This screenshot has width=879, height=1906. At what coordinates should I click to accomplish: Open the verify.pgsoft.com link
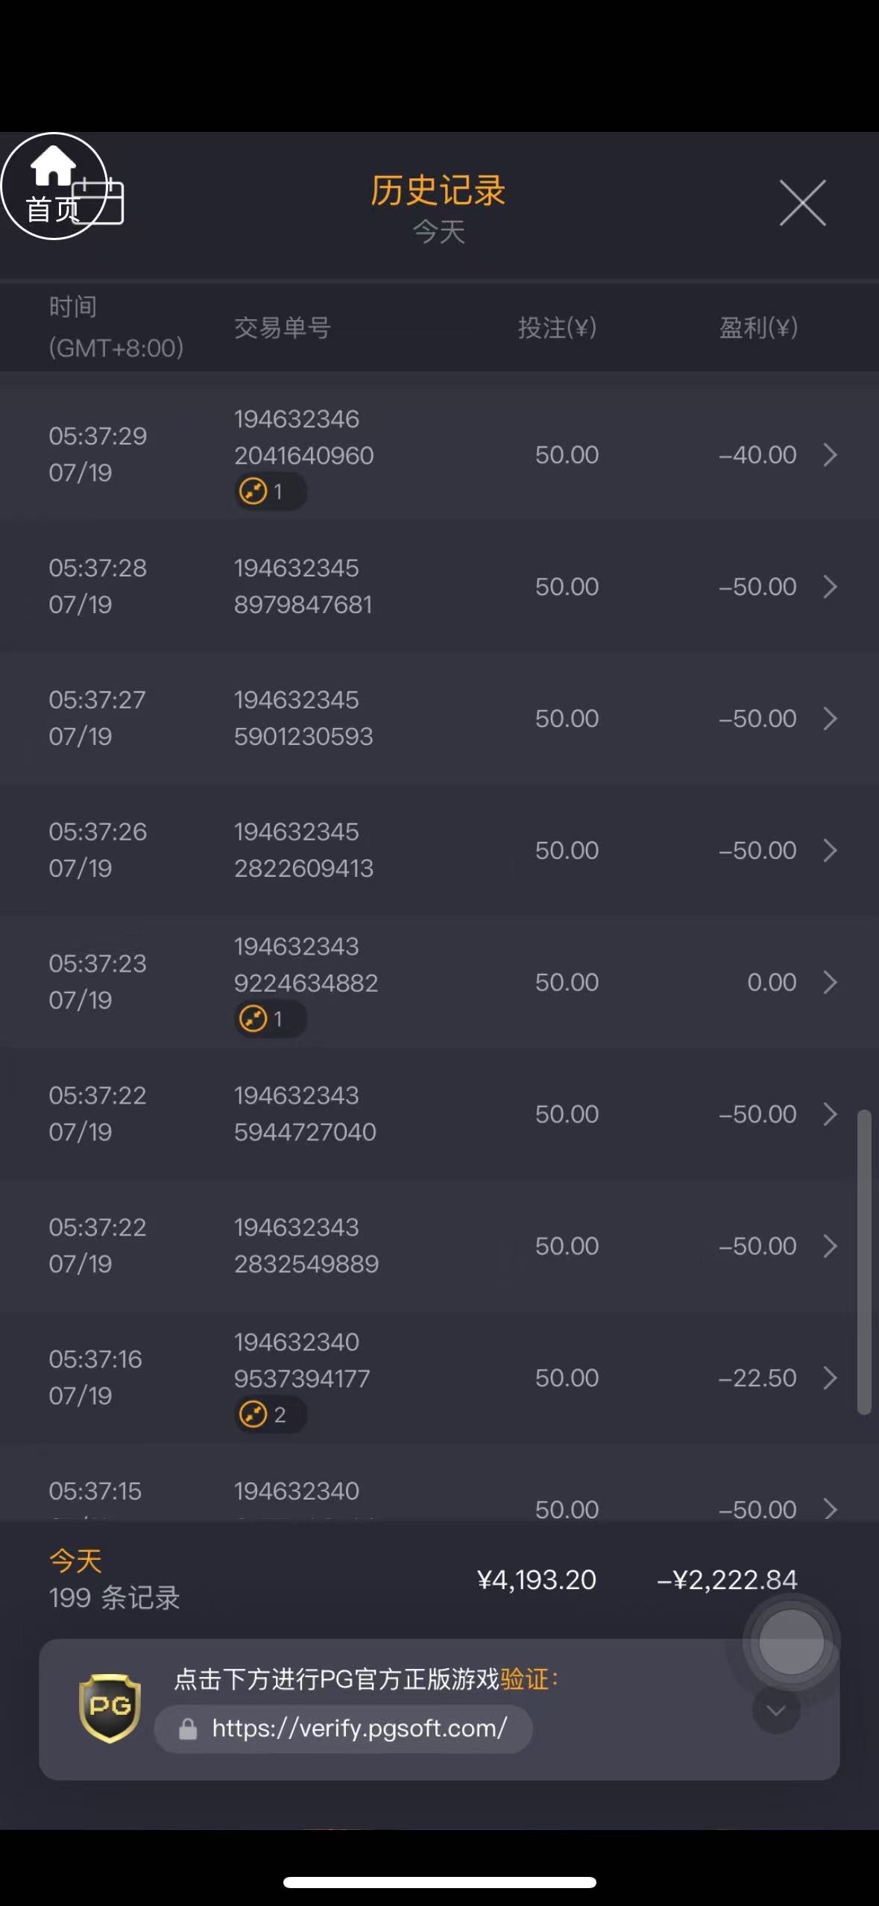(359, 1729)
